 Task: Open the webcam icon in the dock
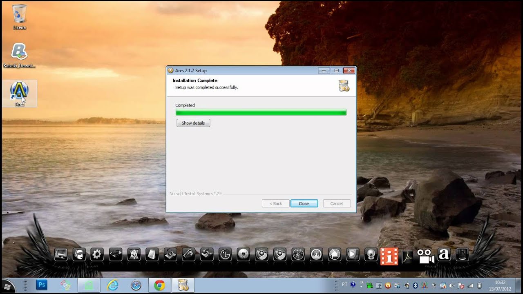(371, 255)
